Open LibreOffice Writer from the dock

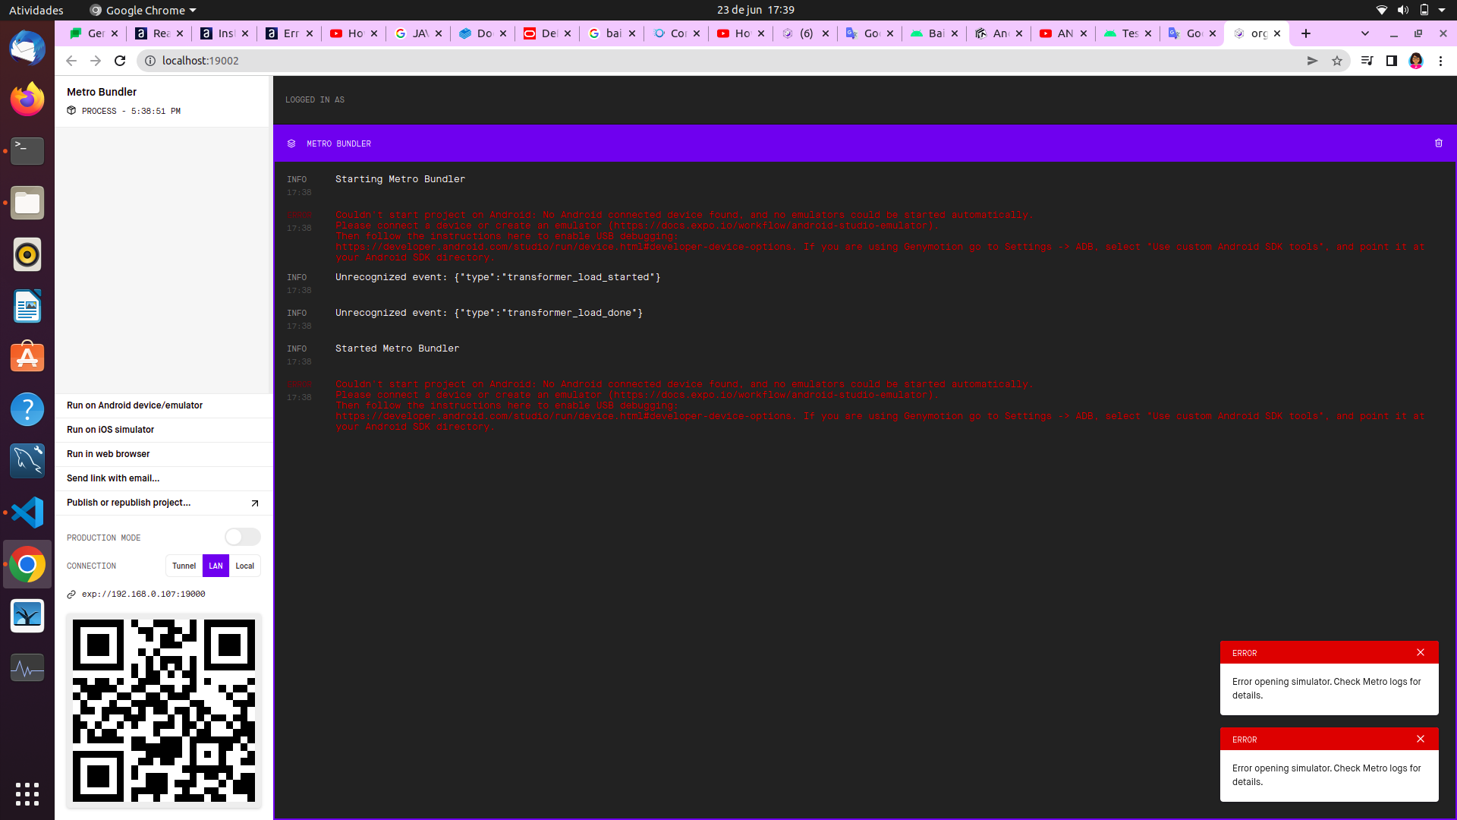click(x=27, y=306)
